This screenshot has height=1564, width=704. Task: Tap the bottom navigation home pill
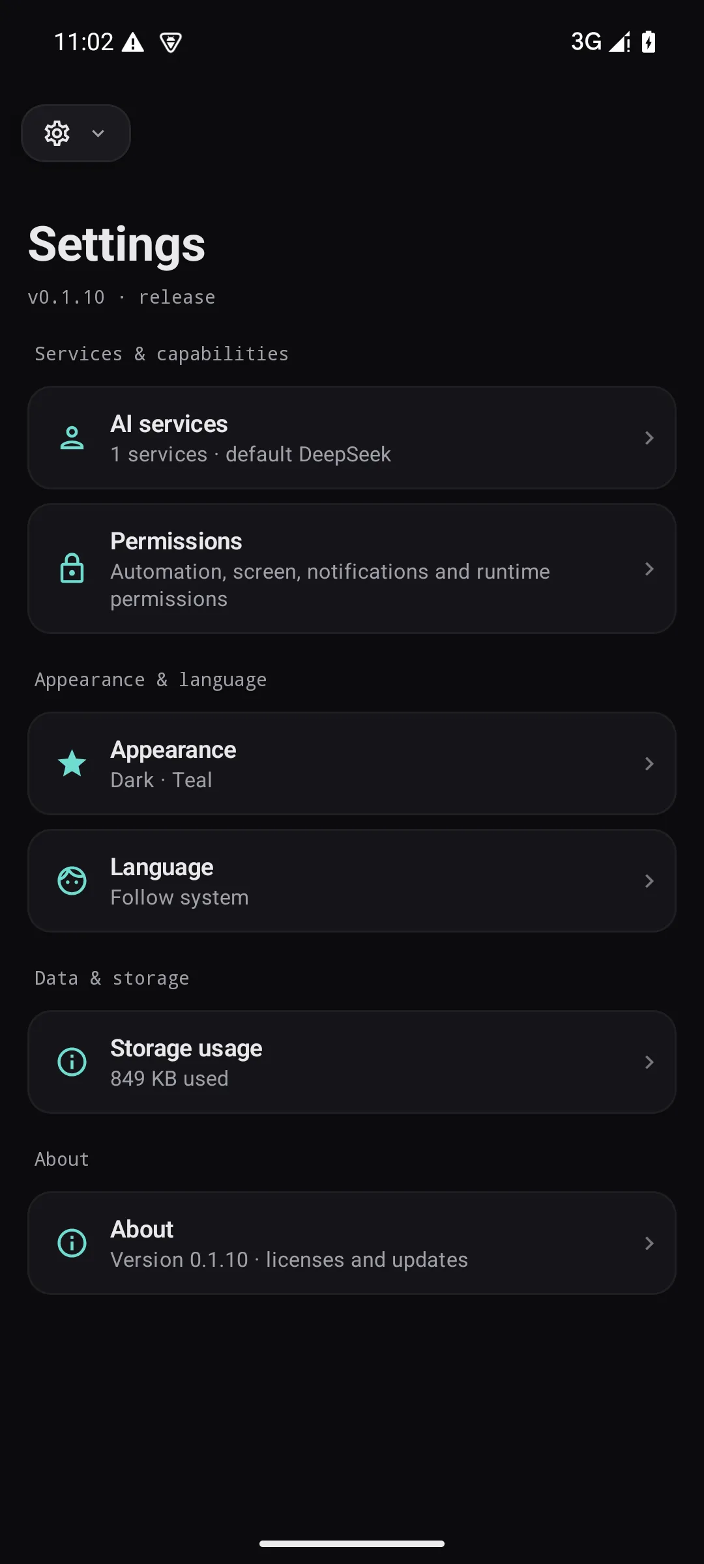(x=352, y=1544)
